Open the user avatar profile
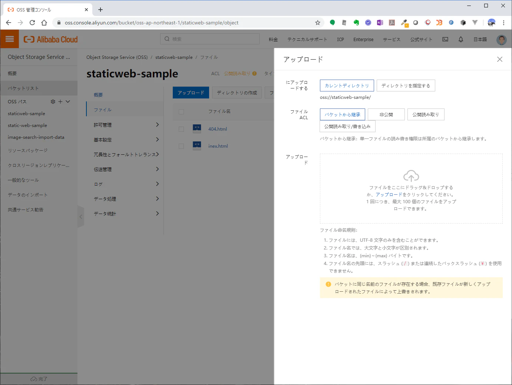The image size is (512, 385). pos(501,40)
